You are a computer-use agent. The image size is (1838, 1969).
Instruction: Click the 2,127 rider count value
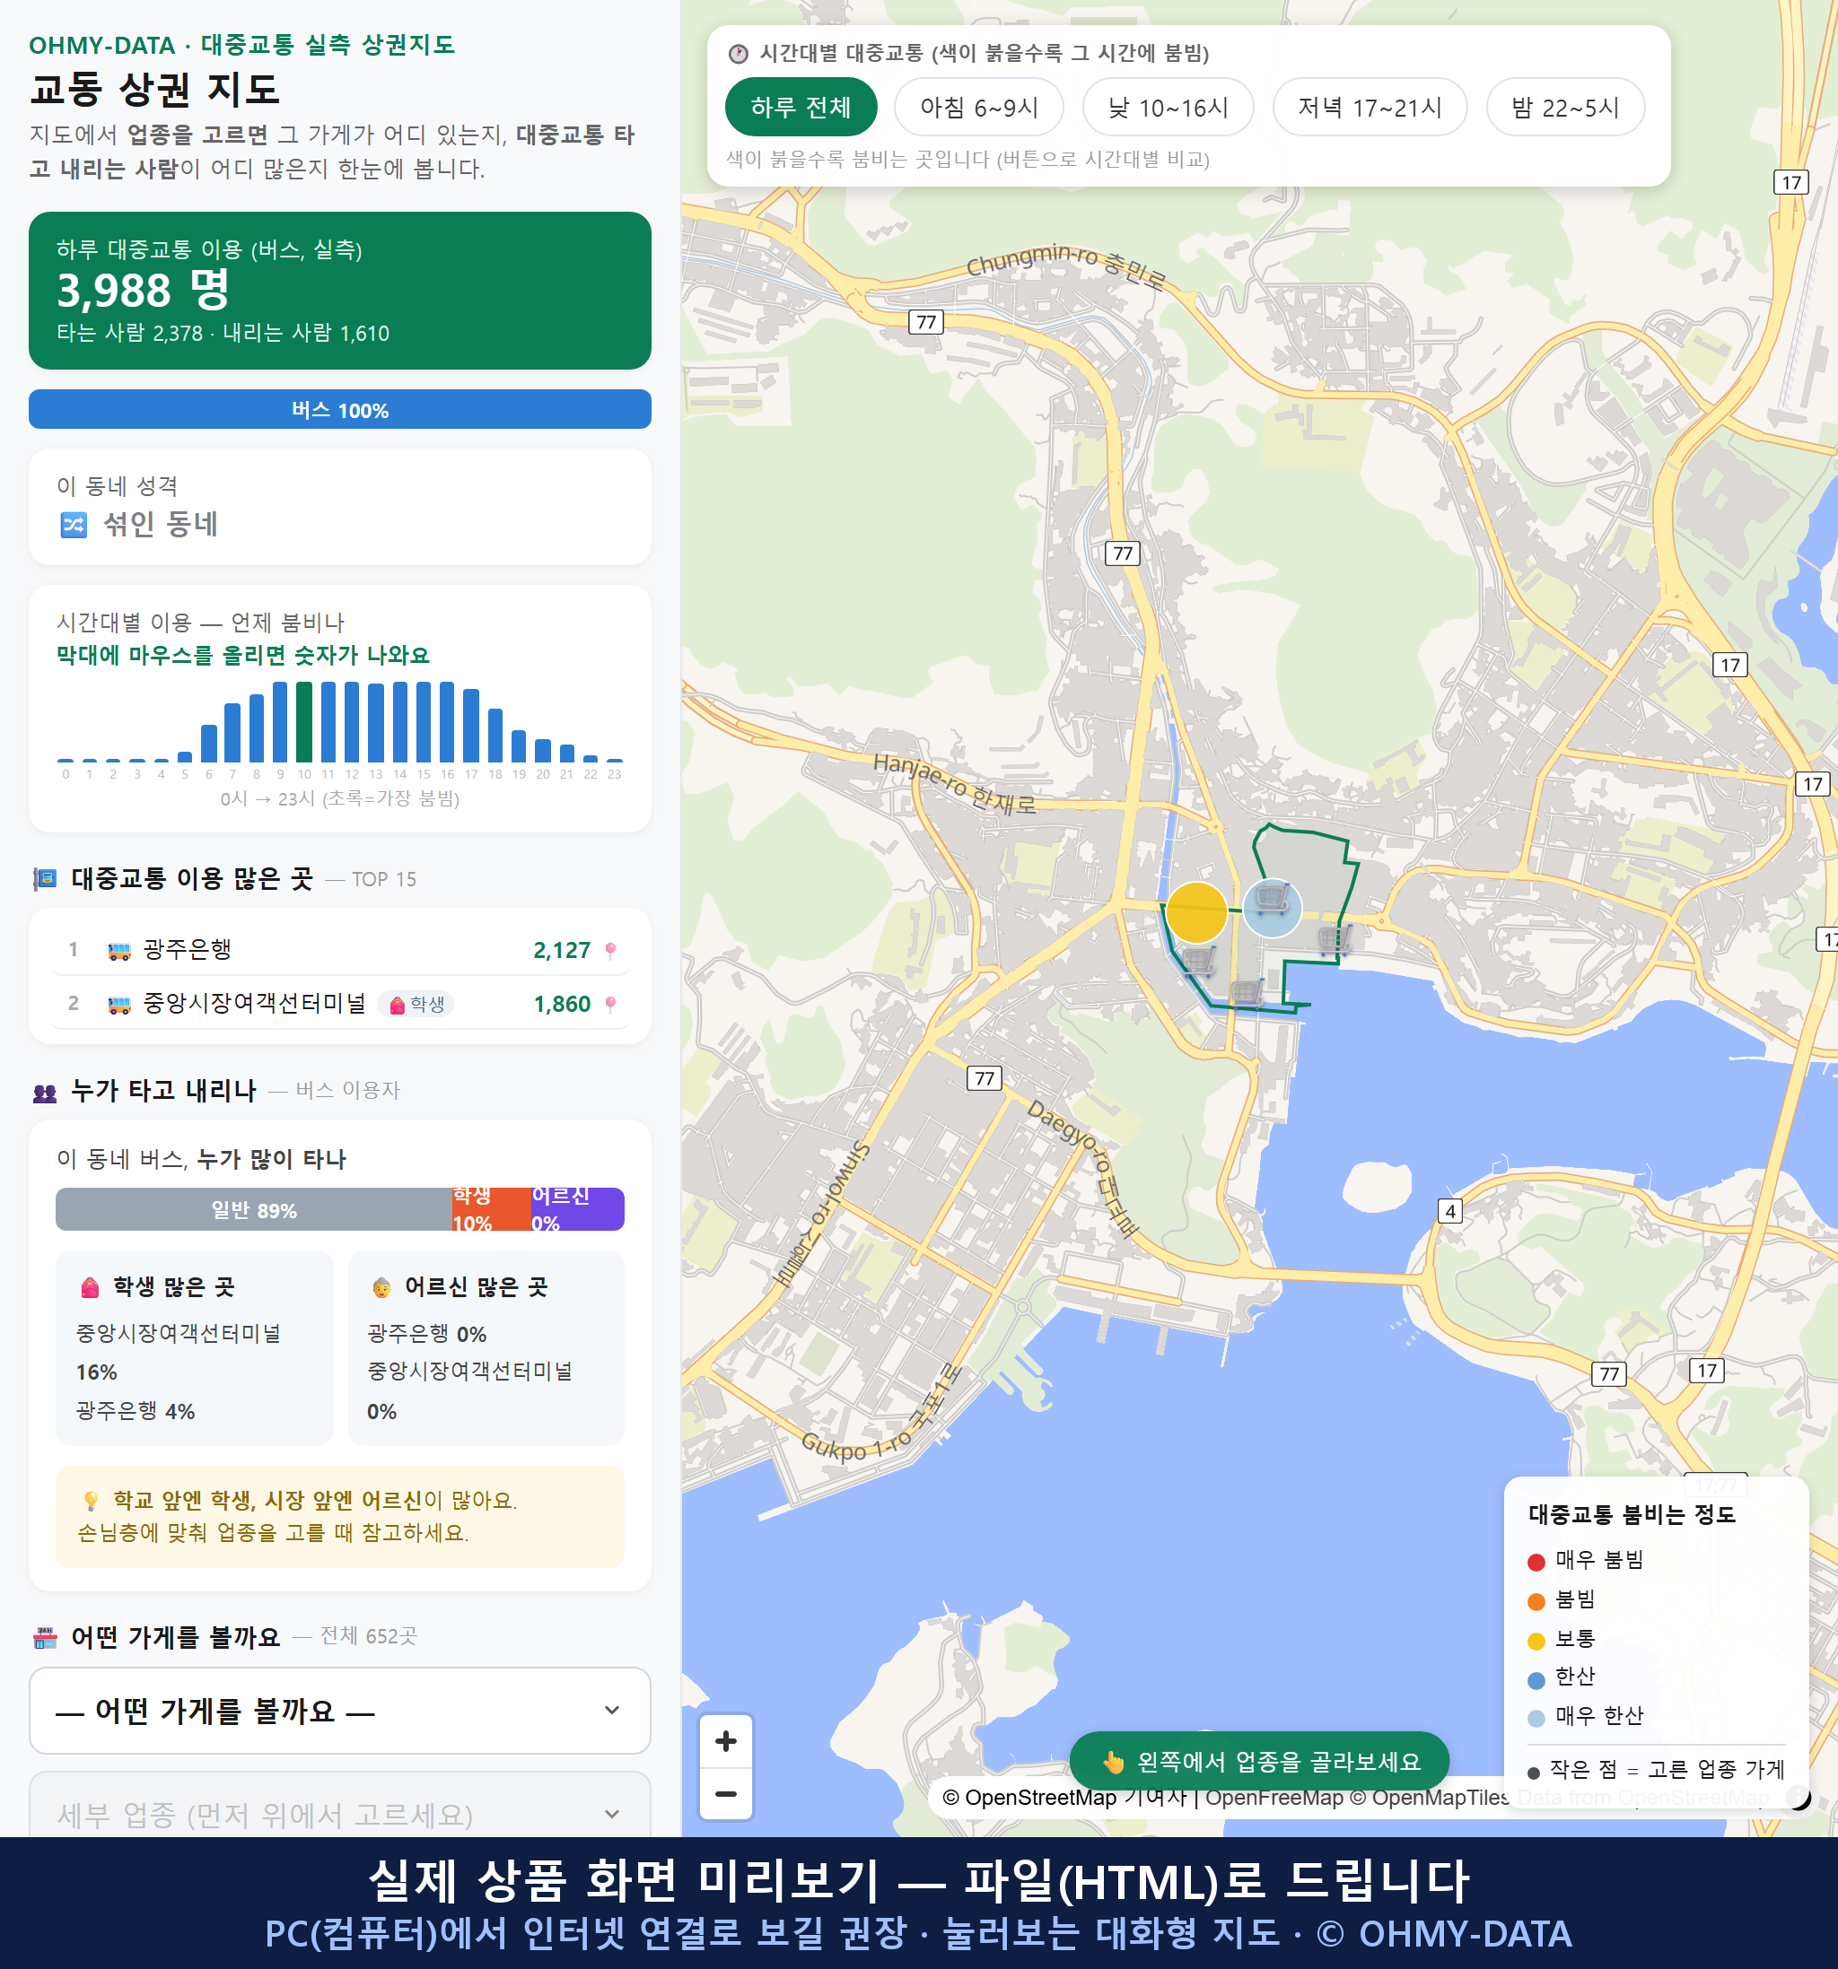point(562,951)
